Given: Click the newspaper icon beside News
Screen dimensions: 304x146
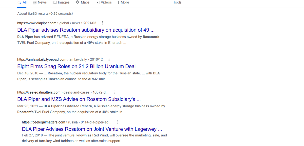Looking at the screenshot, I should (x=34, y=2).
